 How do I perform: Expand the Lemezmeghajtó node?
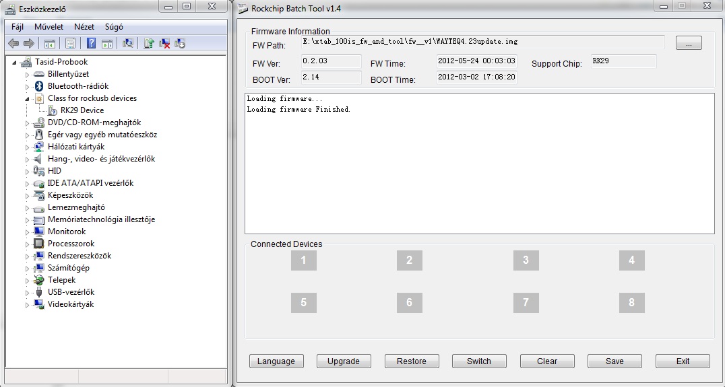[27, 208]
